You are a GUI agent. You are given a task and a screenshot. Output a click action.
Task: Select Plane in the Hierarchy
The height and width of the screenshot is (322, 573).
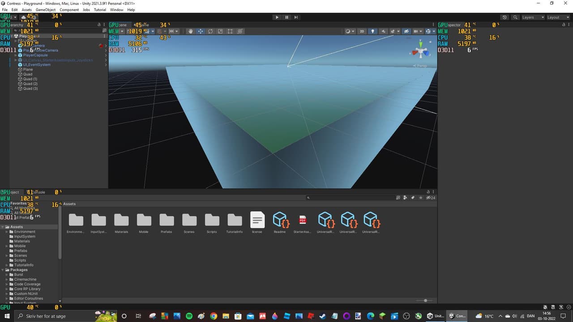(x=28, y=69)
